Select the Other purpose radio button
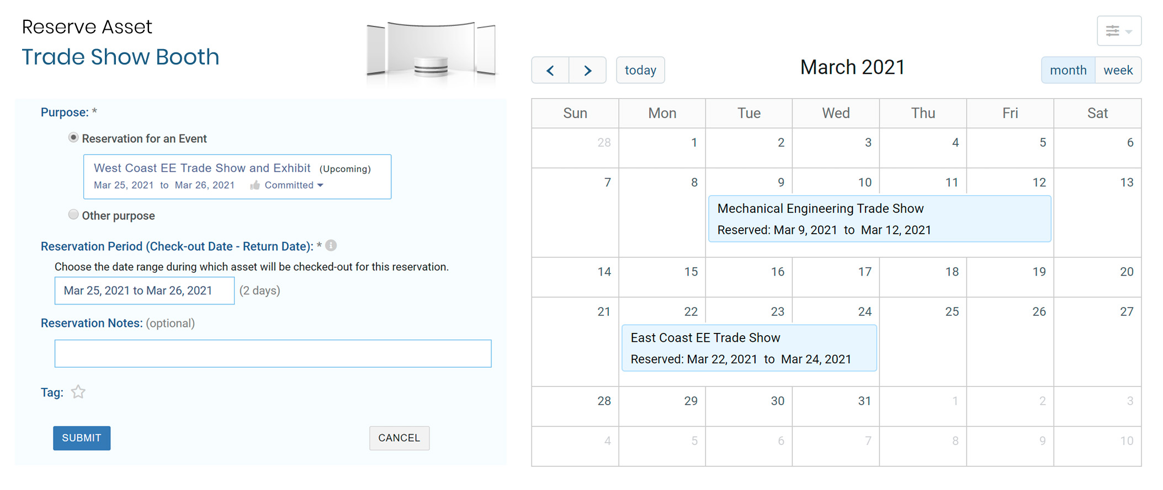This screenshot has width=1163, height=490. pos(73,214)
